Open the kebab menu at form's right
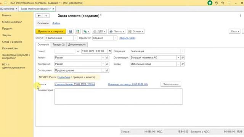 [x=241, y=16]
